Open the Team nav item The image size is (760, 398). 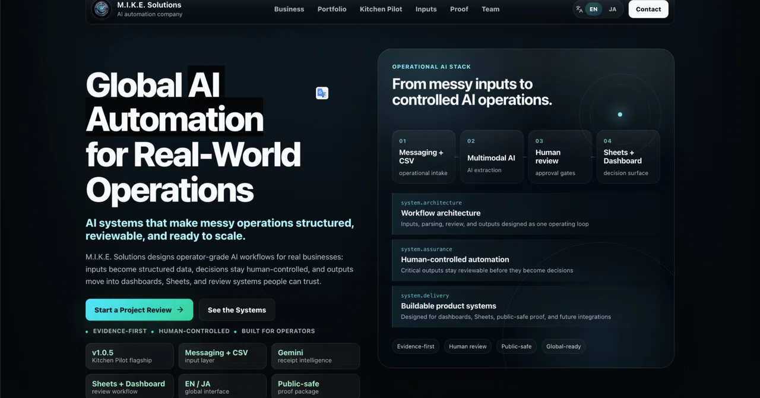pos(490,9)
